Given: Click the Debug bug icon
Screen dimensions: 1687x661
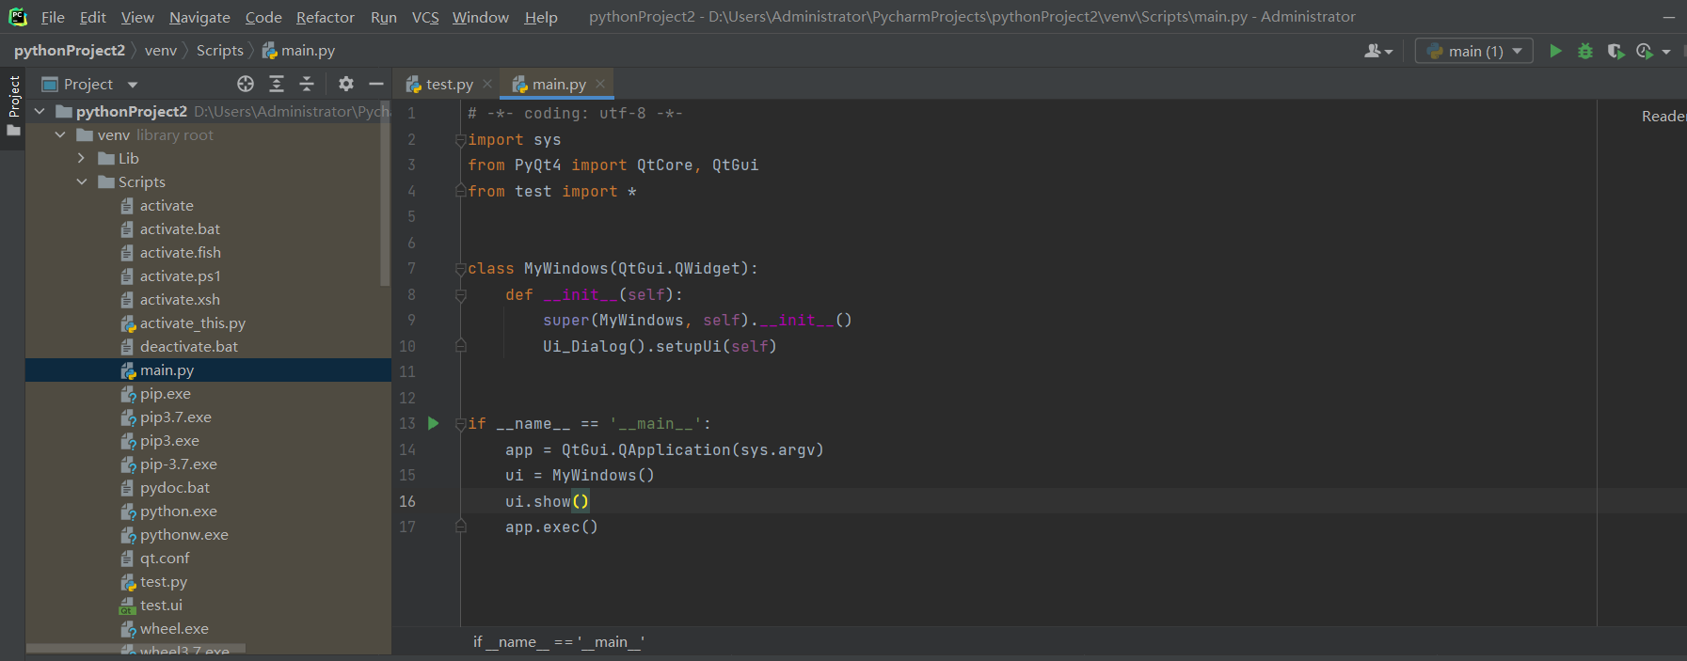Looking at the screenshot, I should click(1585, 51).
